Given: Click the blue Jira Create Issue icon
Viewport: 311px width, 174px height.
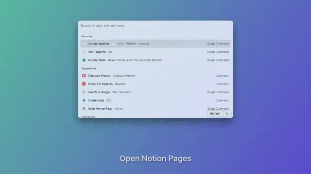Looking at the screenshot, I should click(x=84, y=101).
